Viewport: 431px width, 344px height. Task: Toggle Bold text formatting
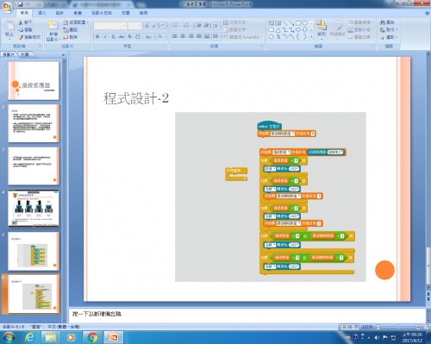click(x=97, y=36)
